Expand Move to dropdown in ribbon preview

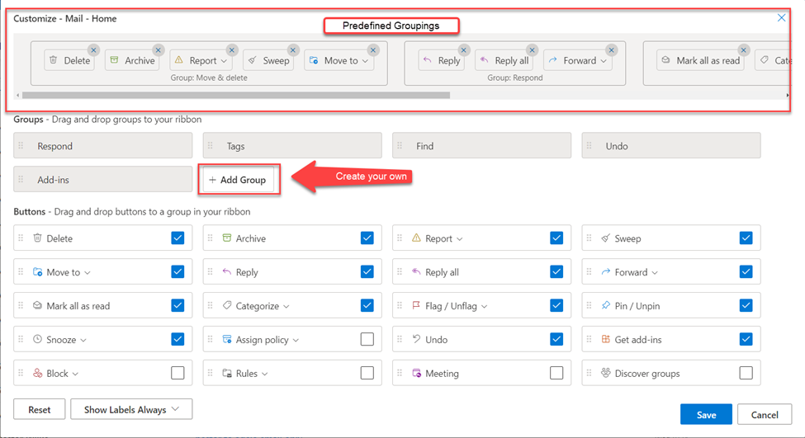click(365, 61)
